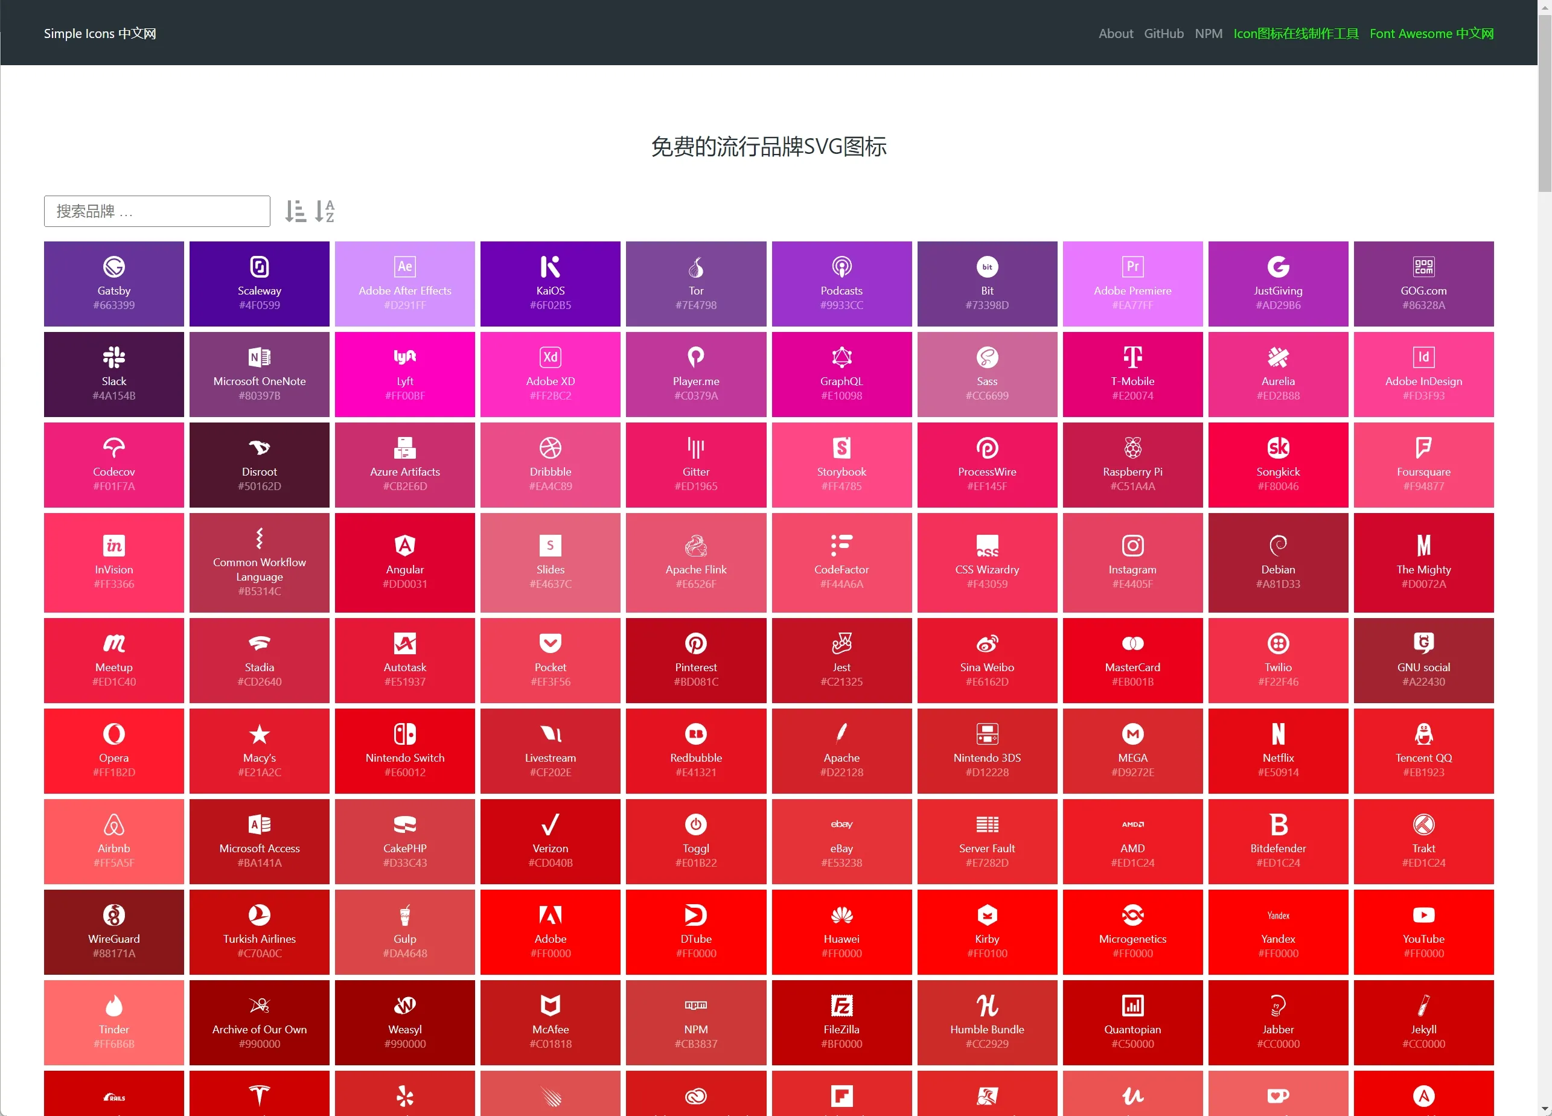Open Icon图标在线制作工具 link
Viewport: 1552px width, 1116px height.
coord(1296,34)
